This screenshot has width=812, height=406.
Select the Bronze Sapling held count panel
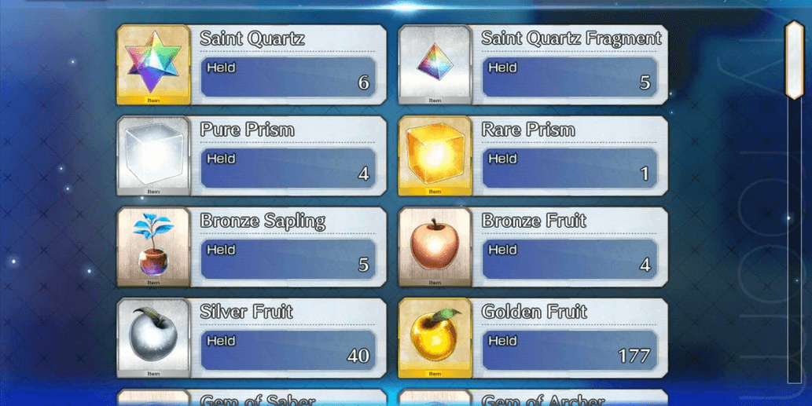pyautogui.click(x=288, y=259)
